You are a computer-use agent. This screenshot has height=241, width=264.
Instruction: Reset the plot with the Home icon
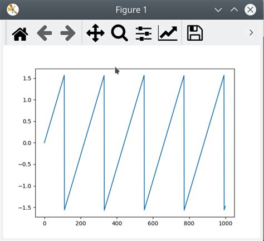(x=20, y=33)
